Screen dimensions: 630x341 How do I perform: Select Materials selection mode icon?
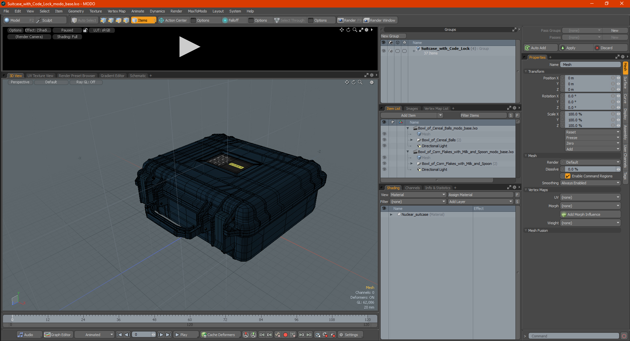[x=126, y=20]
